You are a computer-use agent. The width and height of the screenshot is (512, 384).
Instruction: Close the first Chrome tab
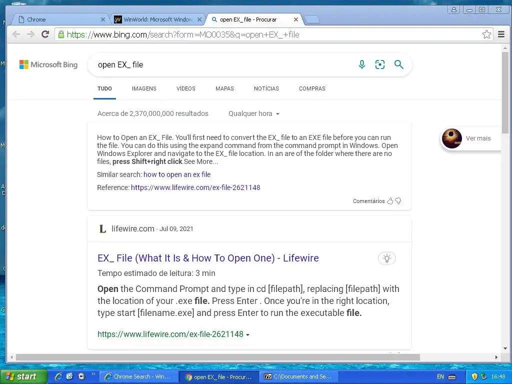(x=102, y=19)
